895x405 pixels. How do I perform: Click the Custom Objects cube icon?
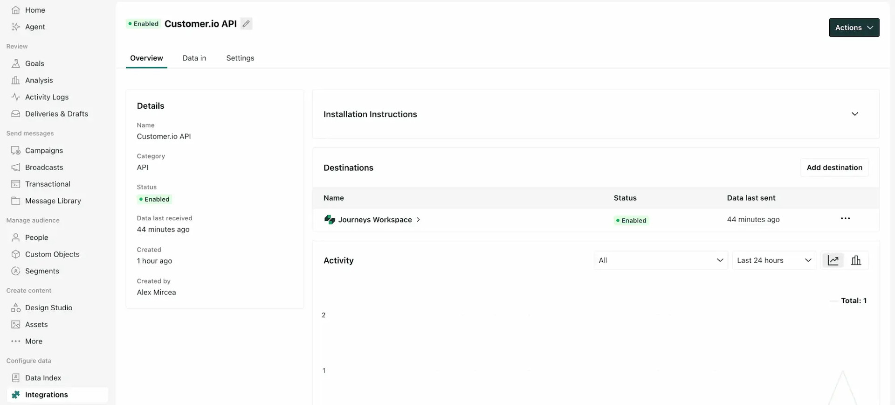pyautogui.click(x=16, y=254)
